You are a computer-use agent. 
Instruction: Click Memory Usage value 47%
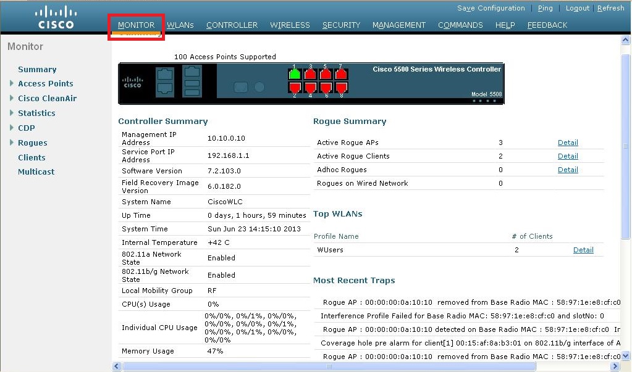click(x=215, y=351)
